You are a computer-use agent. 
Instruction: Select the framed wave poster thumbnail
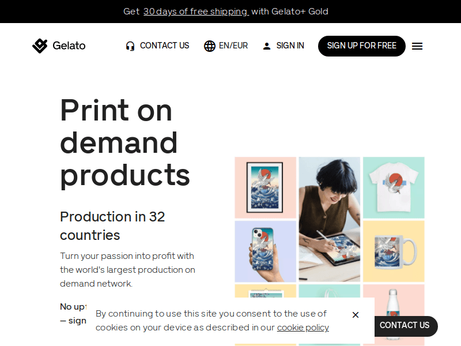click(x=265, y=187)
